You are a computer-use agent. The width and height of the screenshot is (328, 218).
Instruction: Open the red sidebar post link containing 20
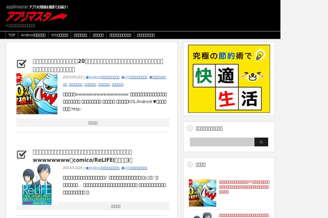pos(244,187)
